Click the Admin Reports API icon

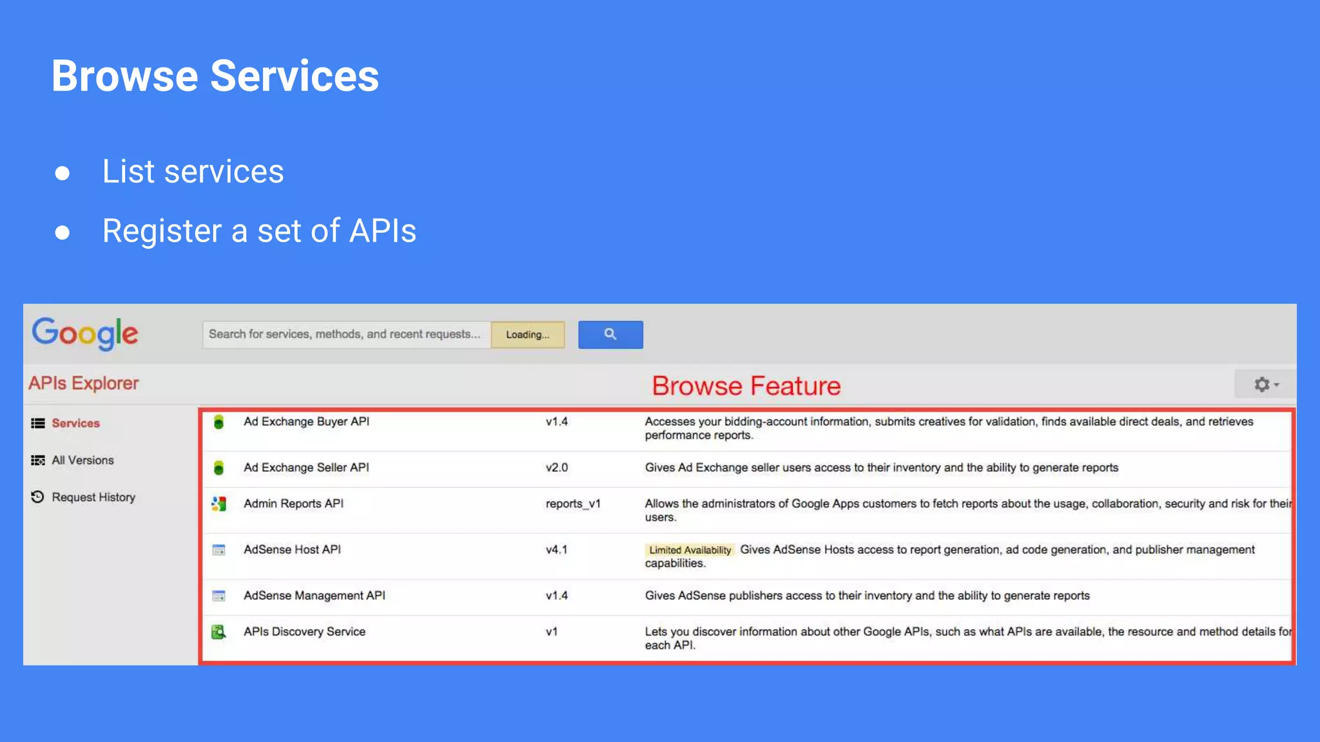pos(218,504)
